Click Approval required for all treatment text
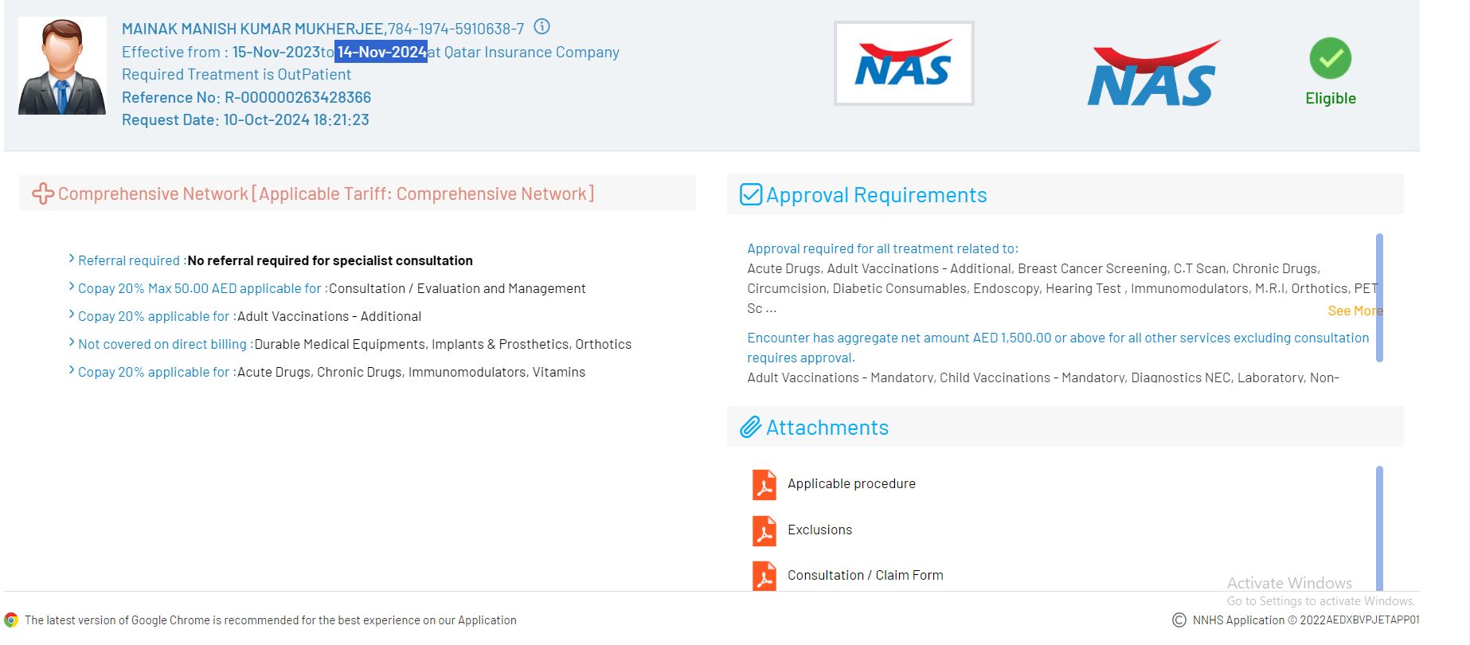The height and width of the screenshot is (645, 1470). pos(882,248)
